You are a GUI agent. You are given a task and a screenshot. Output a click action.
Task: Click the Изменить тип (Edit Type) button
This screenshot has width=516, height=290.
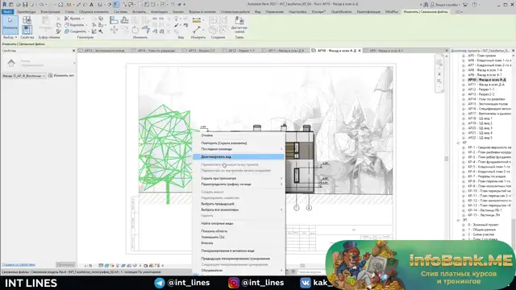[x=61, y=76]
